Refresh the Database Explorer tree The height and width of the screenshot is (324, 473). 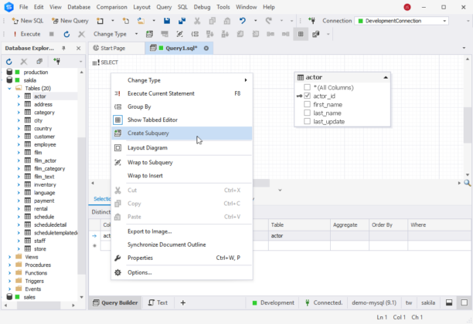tap(9, 61)
